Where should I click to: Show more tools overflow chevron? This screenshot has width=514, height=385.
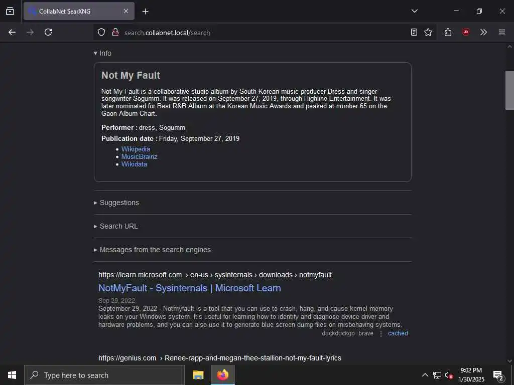point(483,32)
